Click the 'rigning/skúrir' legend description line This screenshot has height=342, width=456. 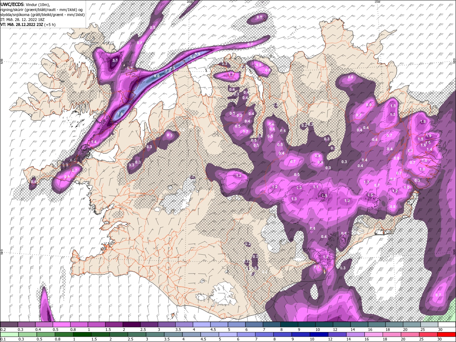42,9
